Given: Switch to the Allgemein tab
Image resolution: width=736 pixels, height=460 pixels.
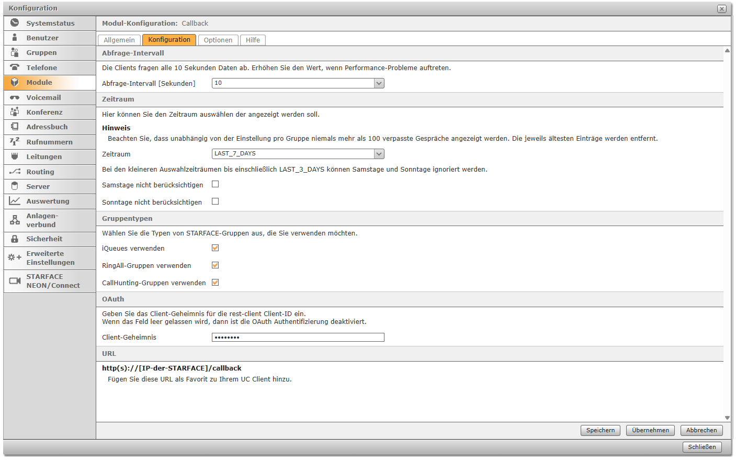Looking at the screenshot, I should tap(119, 40).
